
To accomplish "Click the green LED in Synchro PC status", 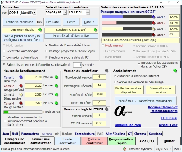I will point(95,30).
